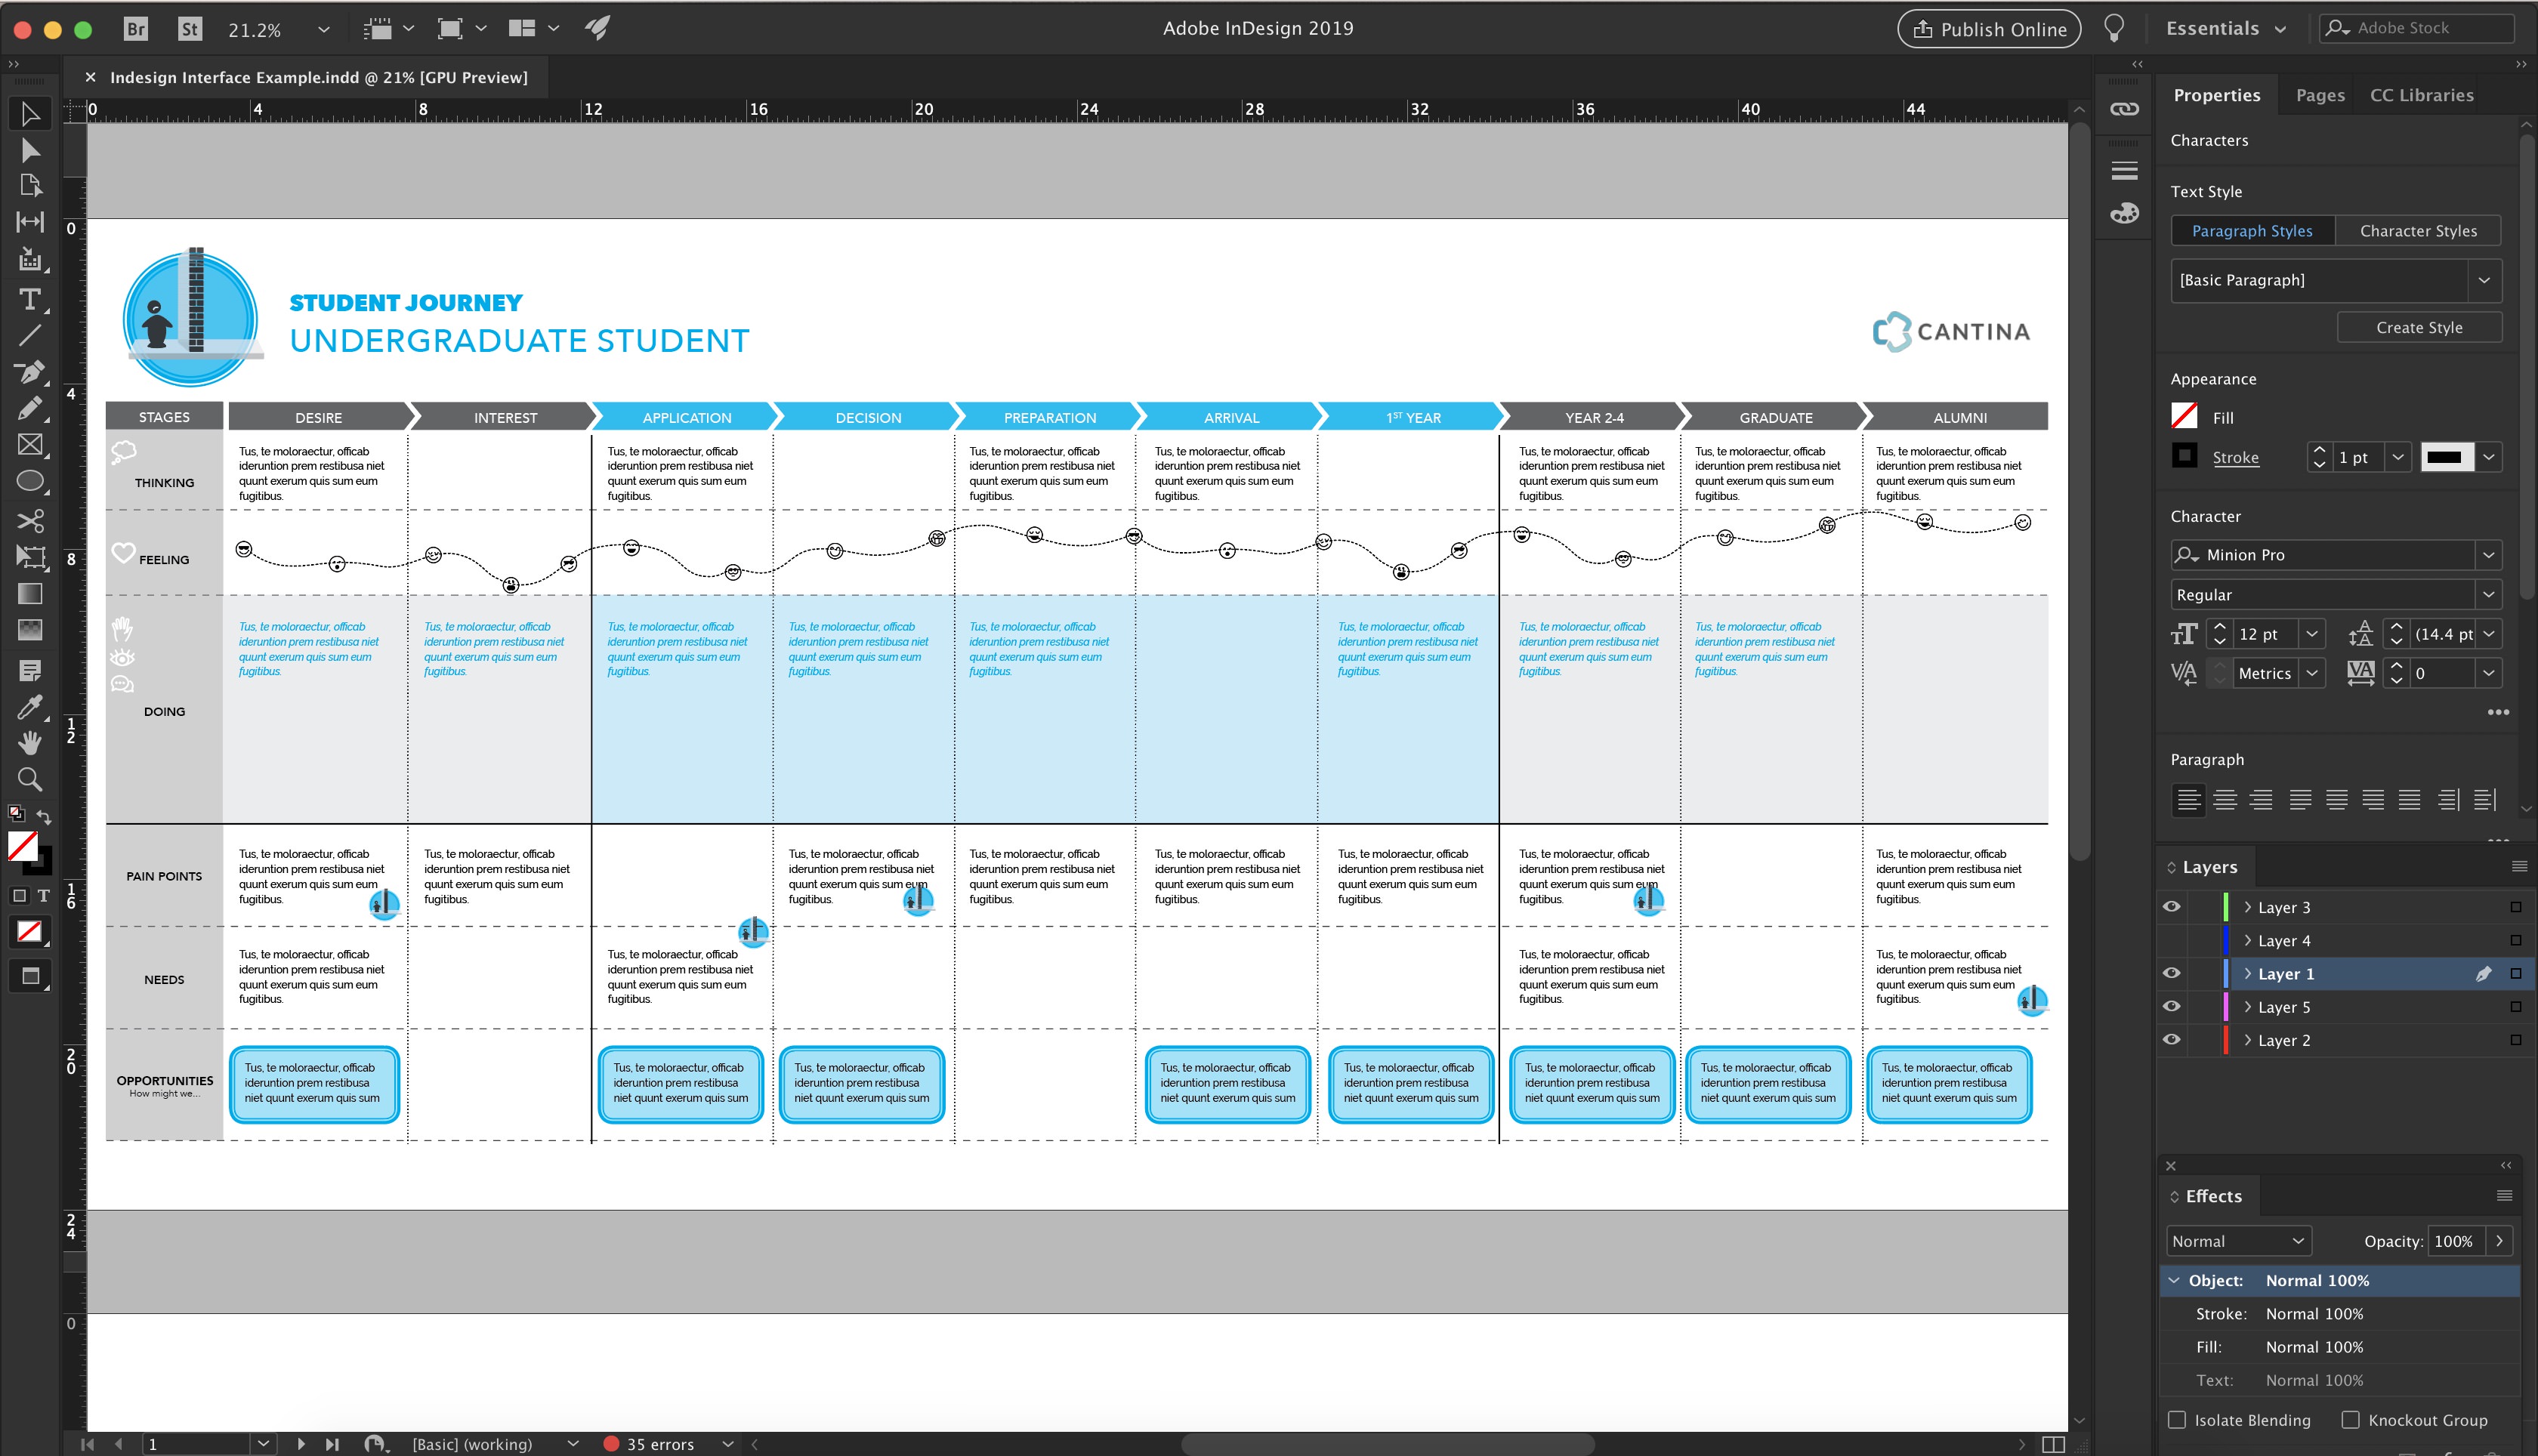The image size is (2538, 1456).
Task: Enable the Isolate Blending checkbox
Action: (2177, 1419)
